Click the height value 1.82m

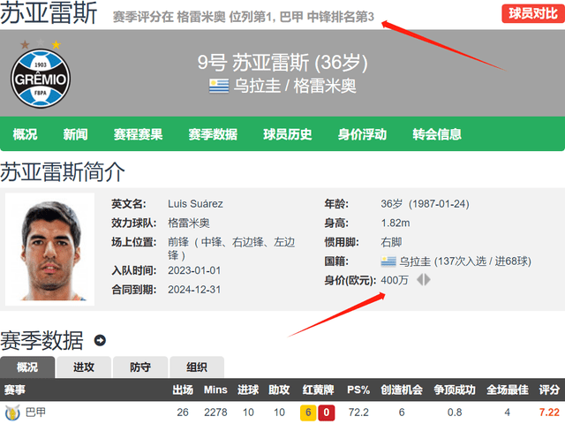(x=395, y=223)
